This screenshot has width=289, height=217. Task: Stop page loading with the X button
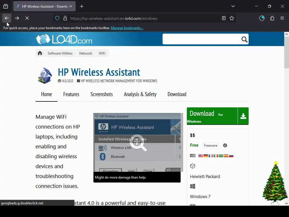coord(27,18)
